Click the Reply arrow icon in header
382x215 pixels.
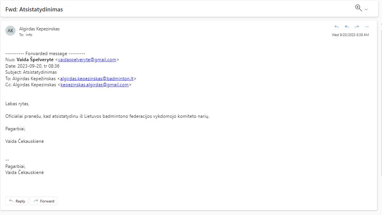(336, 27)
